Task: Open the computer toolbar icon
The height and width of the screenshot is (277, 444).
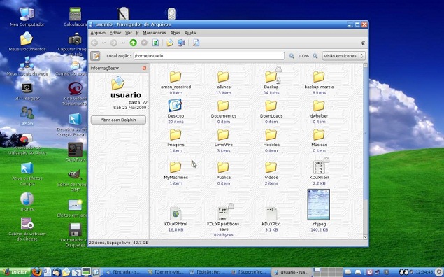Action: (181, 43)
